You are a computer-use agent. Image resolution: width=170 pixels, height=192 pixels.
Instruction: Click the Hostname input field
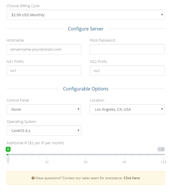[44, 49]
